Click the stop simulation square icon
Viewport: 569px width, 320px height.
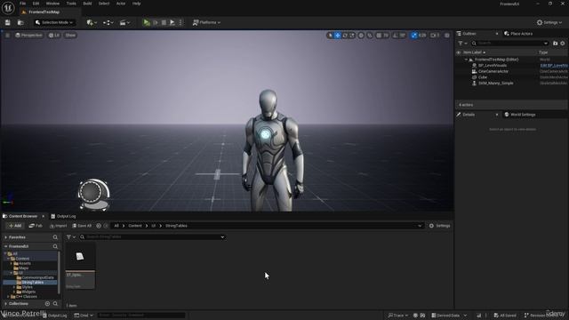point(164,22)
